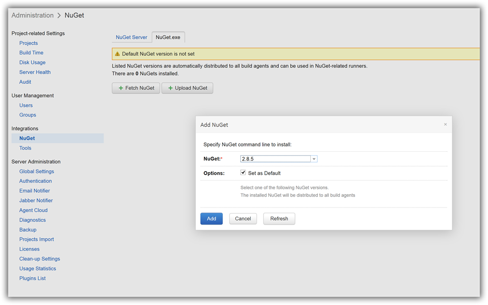Click the 'There are 0 NuGets installed.' text
This screenshot has height=305, width=488.
[x=145, y=74]
